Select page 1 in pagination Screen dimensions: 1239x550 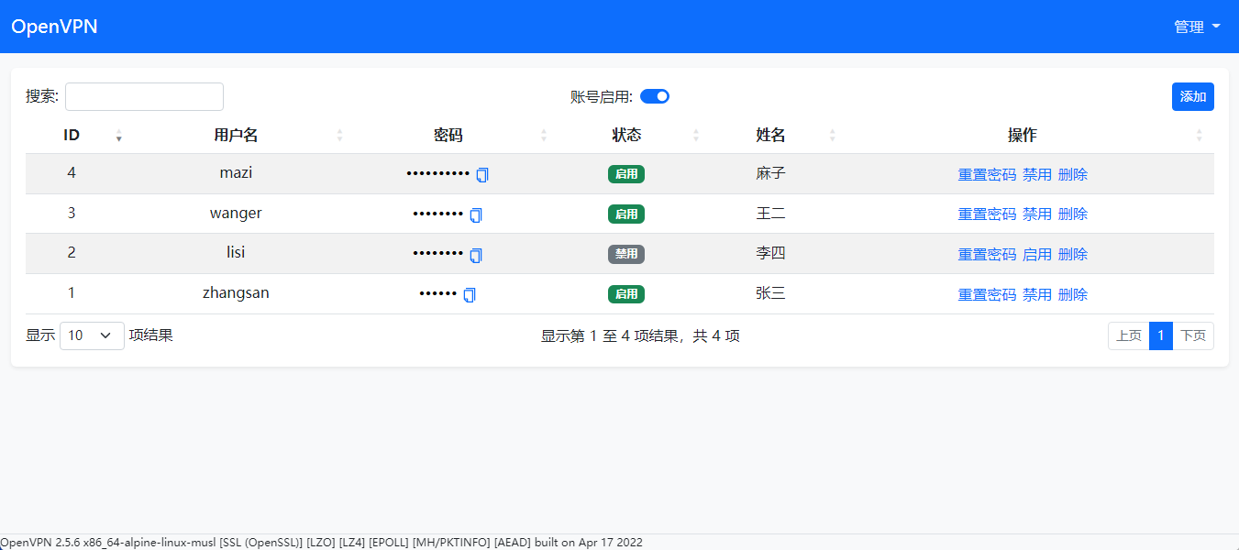click(1161, 335)
